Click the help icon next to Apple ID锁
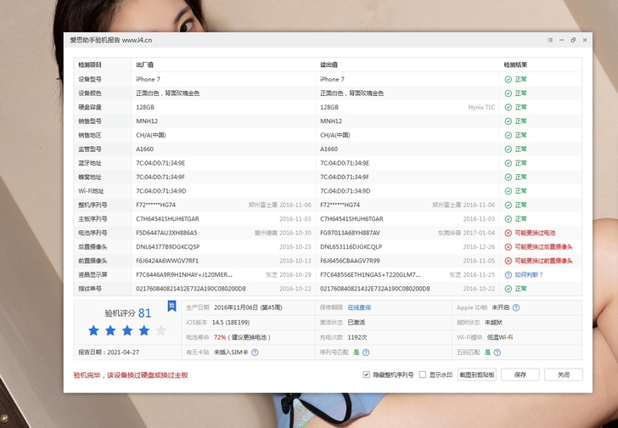Viewport: 618px width, 428px height. coord(516,307)
